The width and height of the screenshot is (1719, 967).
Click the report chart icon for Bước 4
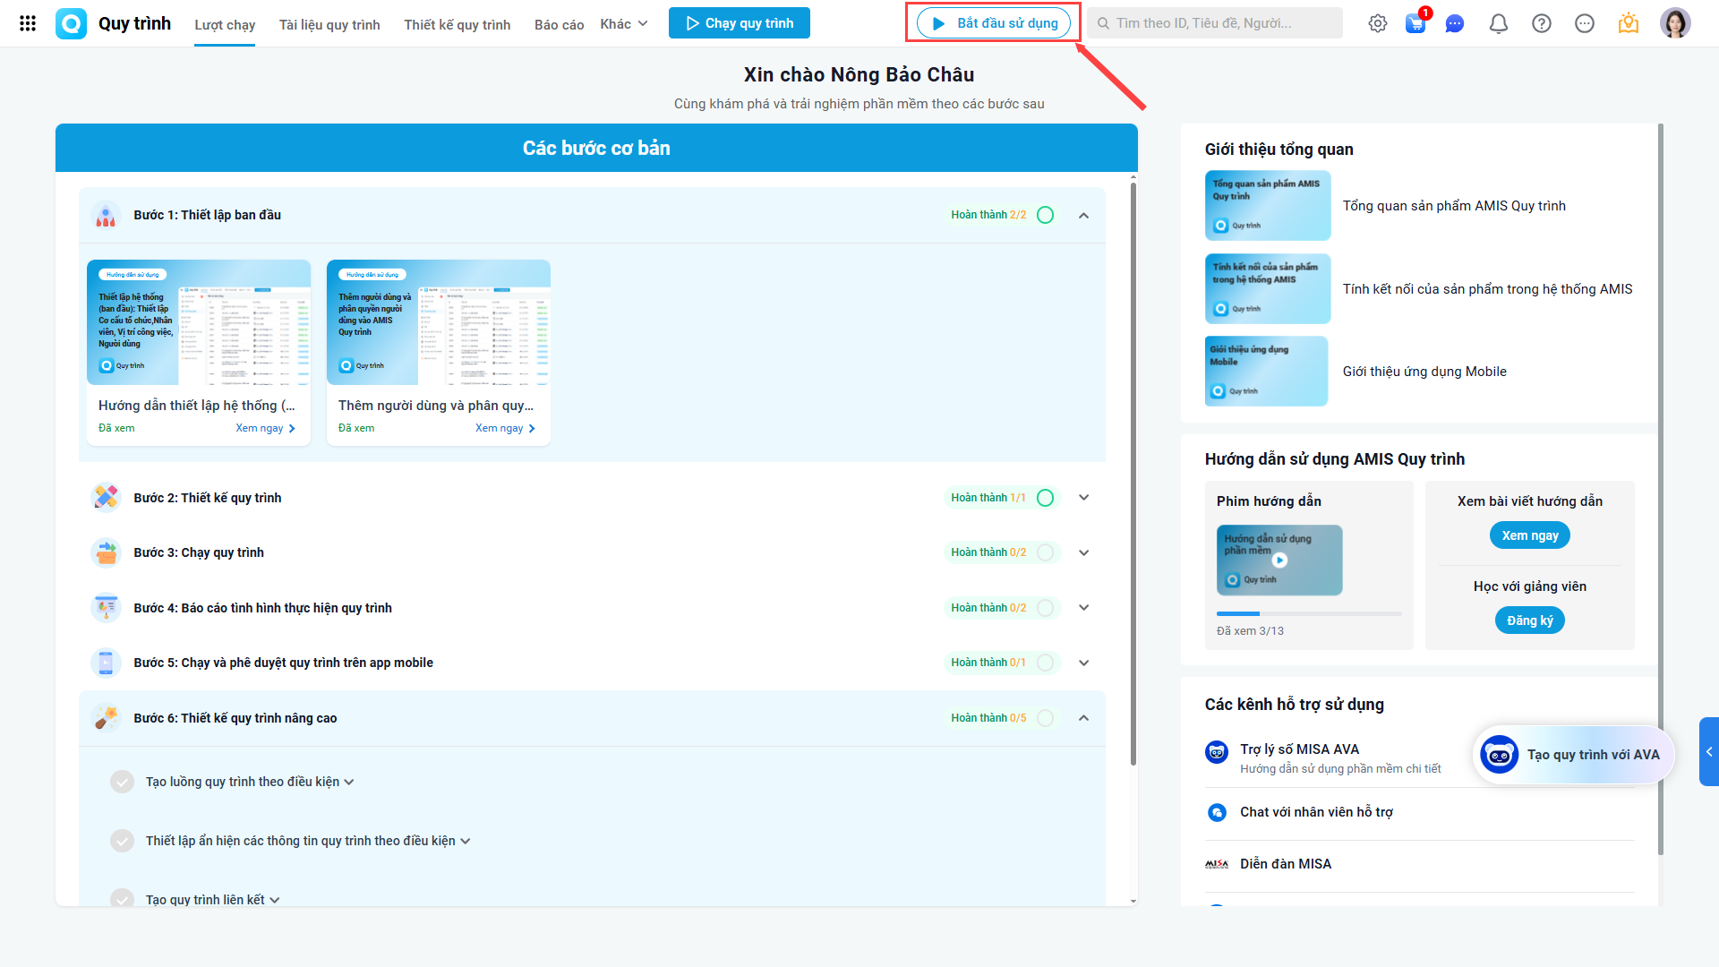click(x=106, y=608)
